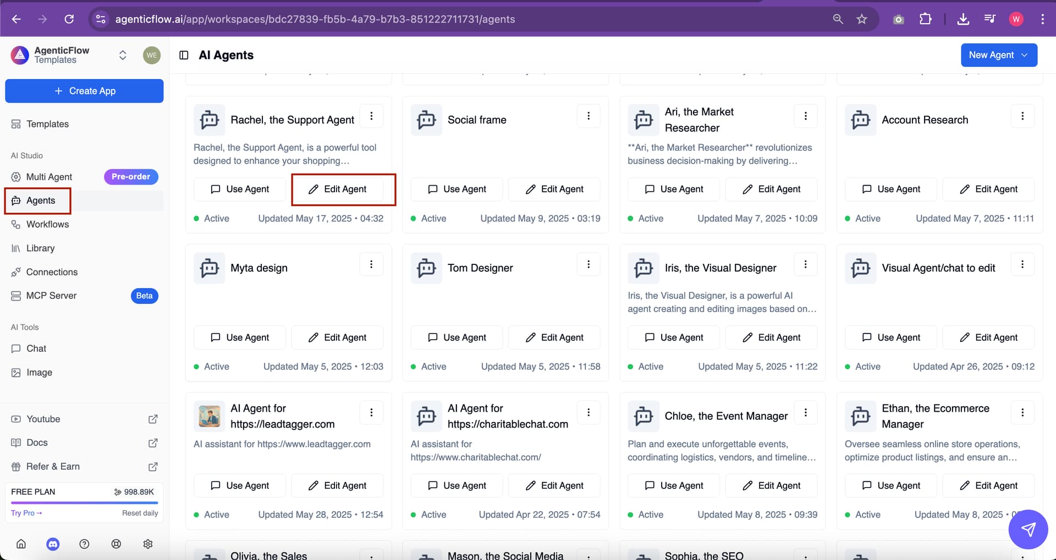Expand the AgenticFlow workspace switcher
Viewport: 1056px width, 560px height.
pos(123,55)
